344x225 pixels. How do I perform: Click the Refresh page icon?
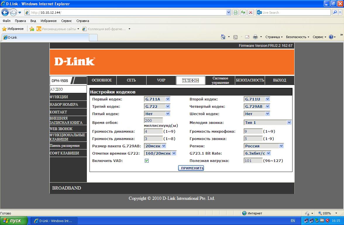click(243, 13)
